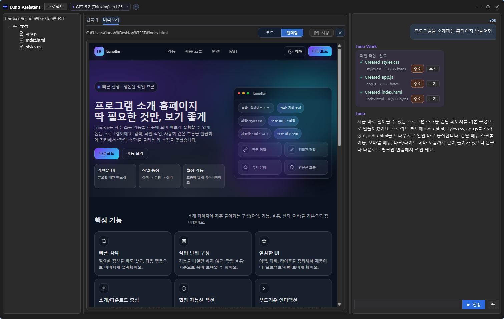Click the dollar icon on the 소개/다운로드 중심 card
504x319 pixels.
point(103,288)
